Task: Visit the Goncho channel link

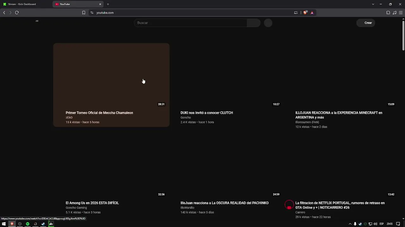Action: click(186, 118)
